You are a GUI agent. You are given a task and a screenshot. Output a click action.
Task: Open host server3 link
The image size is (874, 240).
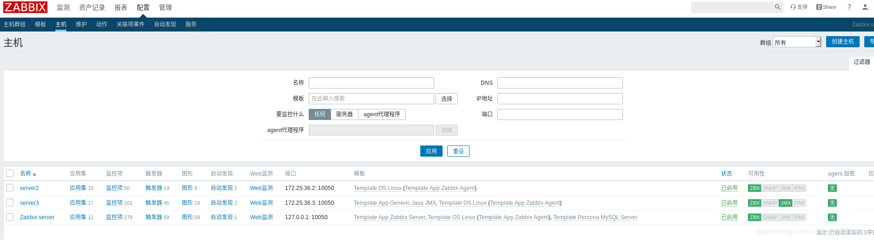point(29,203)
